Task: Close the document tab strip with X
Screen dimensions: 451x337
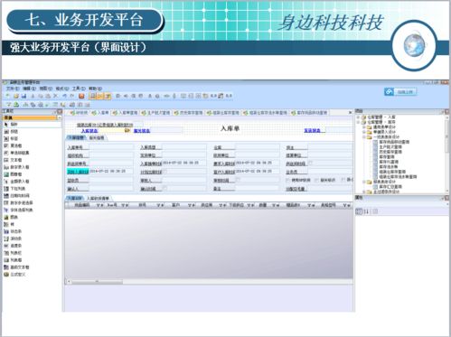Action: (350, 113)
